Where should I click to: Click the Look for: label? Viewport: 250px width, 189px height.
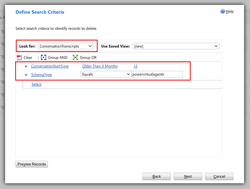(27, 46)
